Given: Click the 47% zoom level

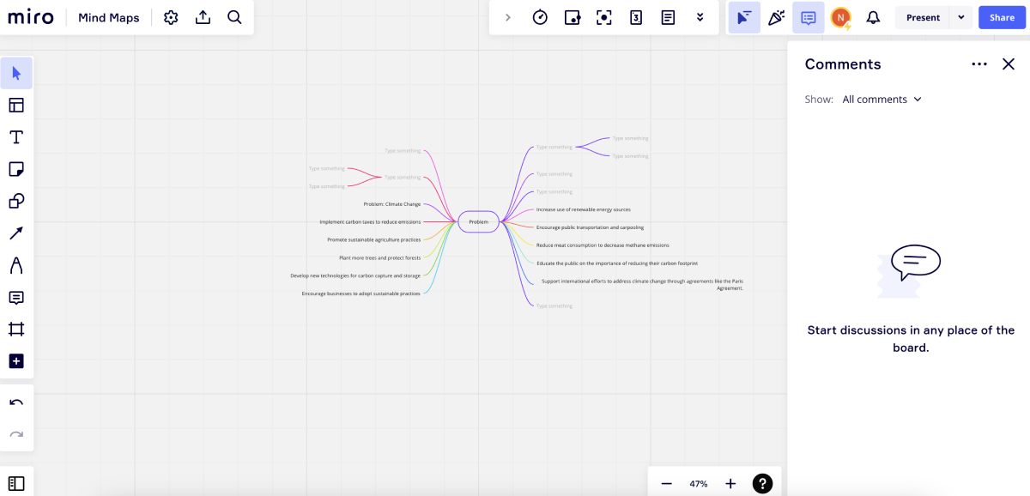Looking at the screenshot, I should pyautogui.click(x=699, y=484).
